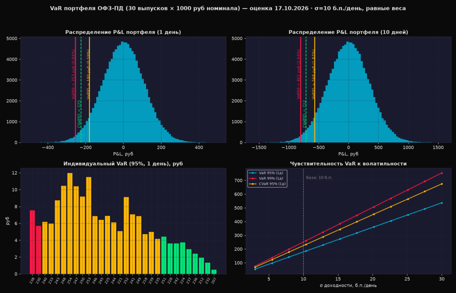The height and width of the screenshot is (293, 456).
Task: Click the tallest bar, for issue 254
Action: 70,224
